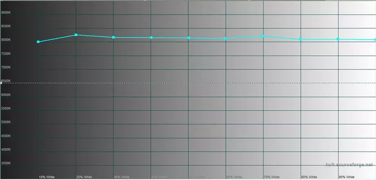
Task: Click the 10% White data point marker
Action: [x=38, y=42]
